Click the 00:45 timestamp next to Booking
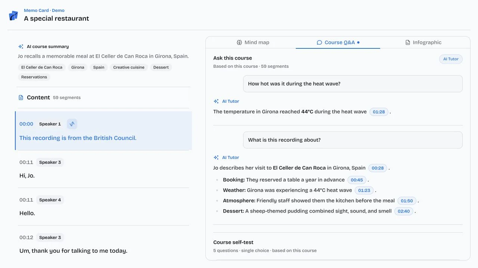This screenshot has height=268, width=478. click(x=357, y=180)
